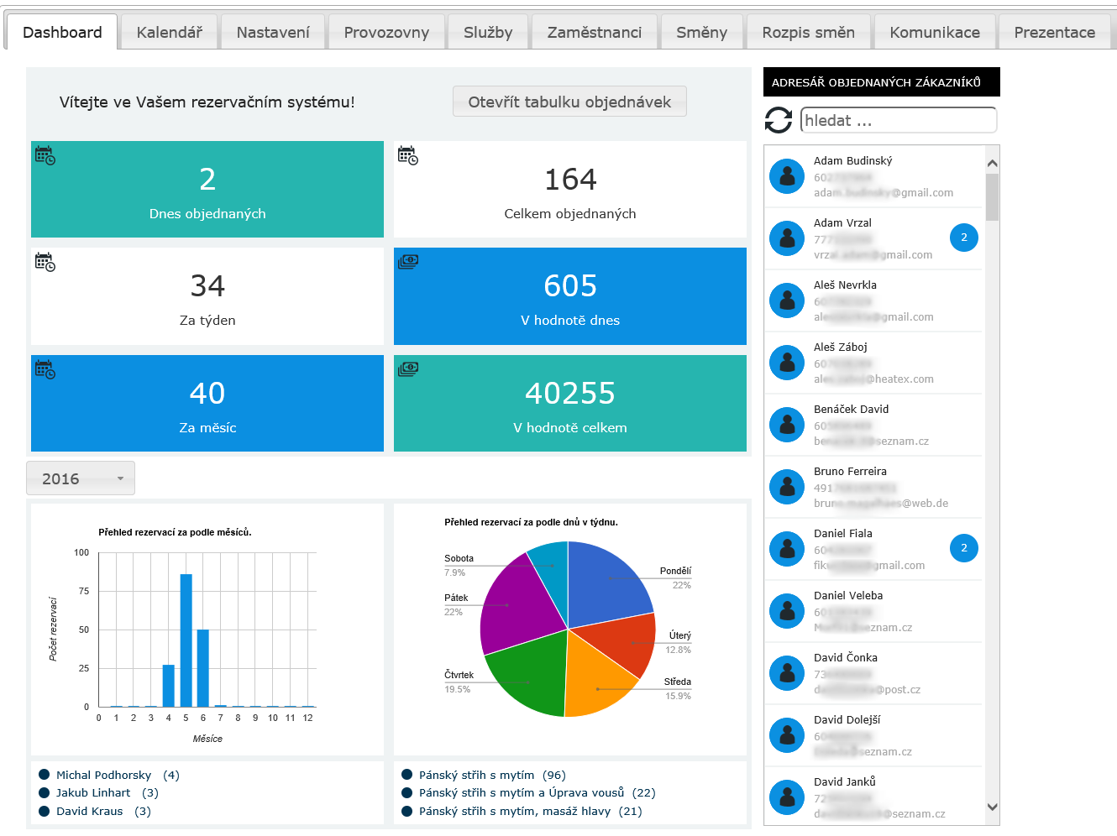Click Pánský střih s mytím (96) link

point(492,775)
